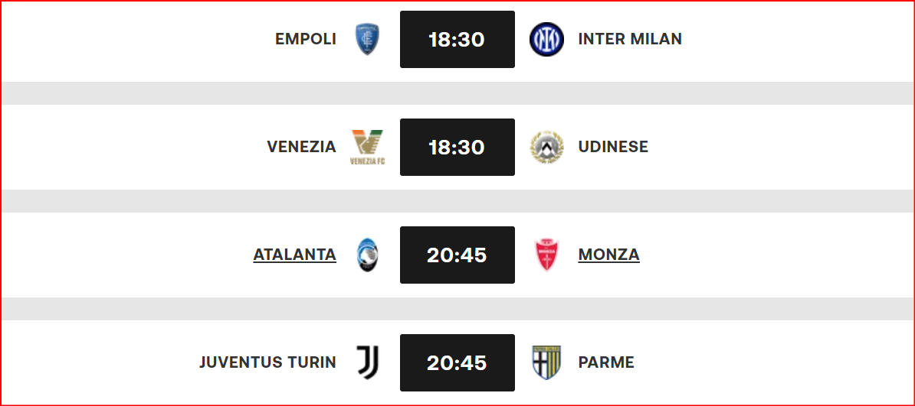Screen dimensions: 915x406
Task: Open the Atalanta team link
Action: (295, 255)
